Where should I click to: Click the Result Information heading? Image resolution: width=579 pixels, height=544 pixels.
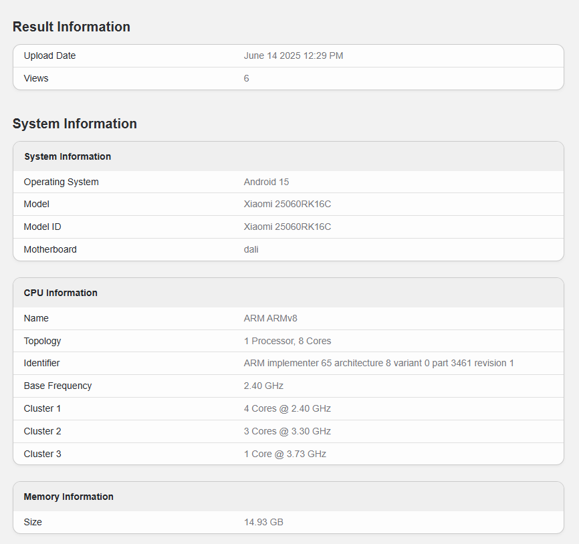coord(72,27)
